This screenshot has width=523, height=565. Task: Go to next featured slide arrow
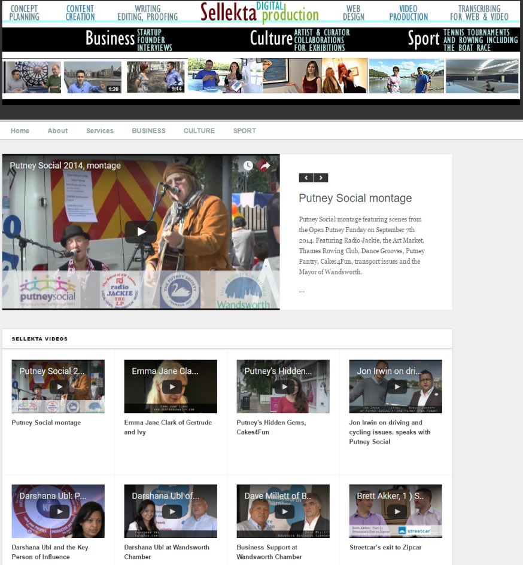click(321, 178)
